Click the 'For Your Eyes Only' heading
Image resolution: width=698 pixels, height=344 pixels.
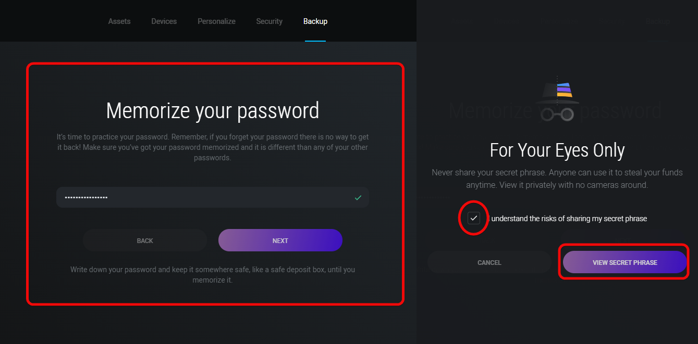click(557, 150)
